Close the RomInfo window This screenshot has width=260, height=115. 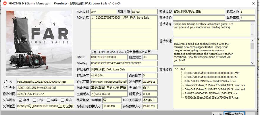point(253,3)
